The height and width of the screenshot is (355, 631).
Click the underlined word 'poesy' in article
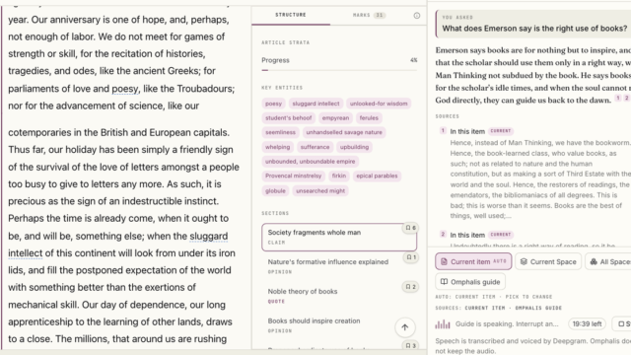[125, 89]
